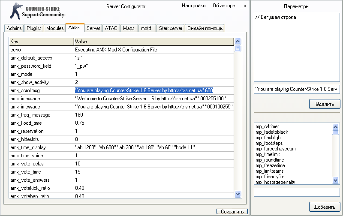Click the empty input field above Добавить
Viewport: 343px width, 216px height.
click(x=297, y=192)
